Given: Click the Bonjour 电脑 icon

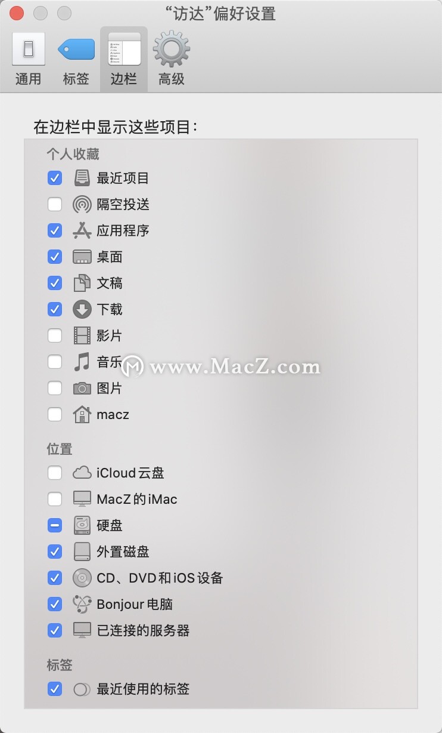Looking at the screenshot, I should tap(82, 604).
